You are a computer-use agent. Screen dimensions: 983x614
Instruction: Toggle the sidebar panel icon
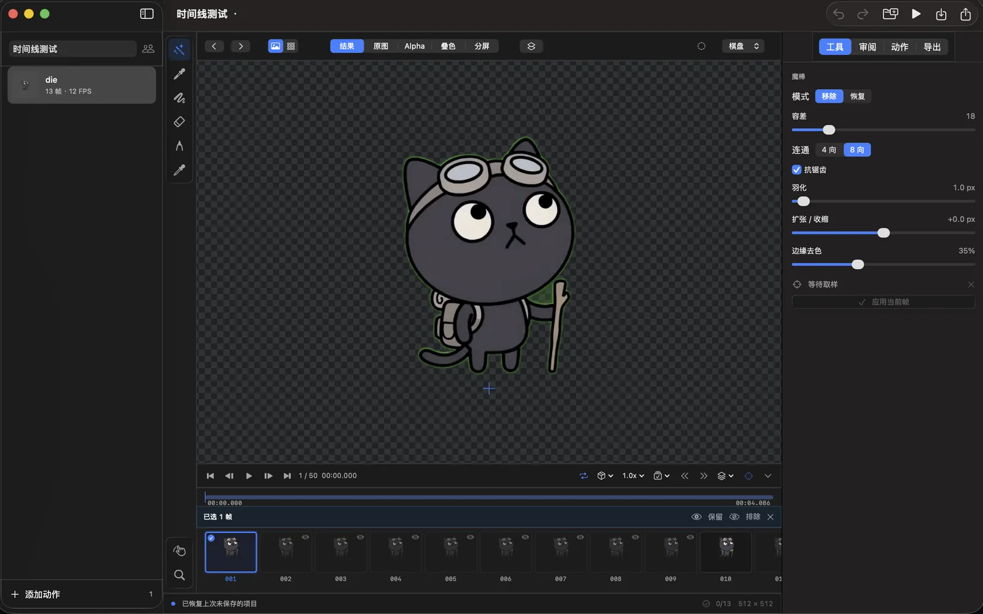tap(147, 14)
